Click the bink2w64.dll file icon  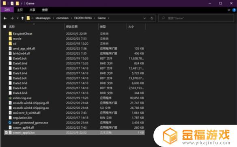(x=10, y=53)
